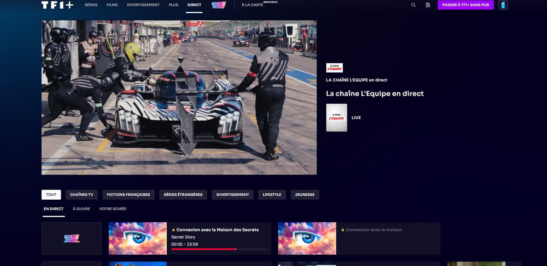547x266 pixels.
Task: Click the LIVE label
Action: tap(356, 118)
